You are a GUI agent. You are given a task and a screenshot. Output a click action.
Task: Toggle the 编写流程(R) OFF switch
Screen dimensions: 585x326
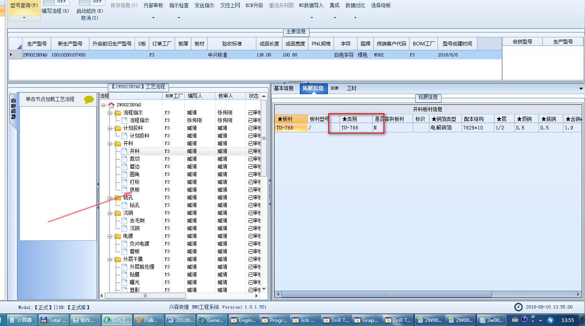(x=56, y=2)
